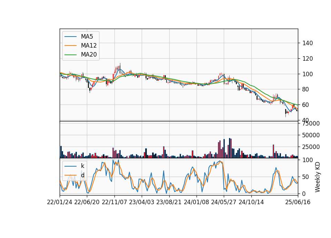Viewport: 331px width, 238px height.
Task: Click the 22/01/24 date label
Action: [60, 202]
